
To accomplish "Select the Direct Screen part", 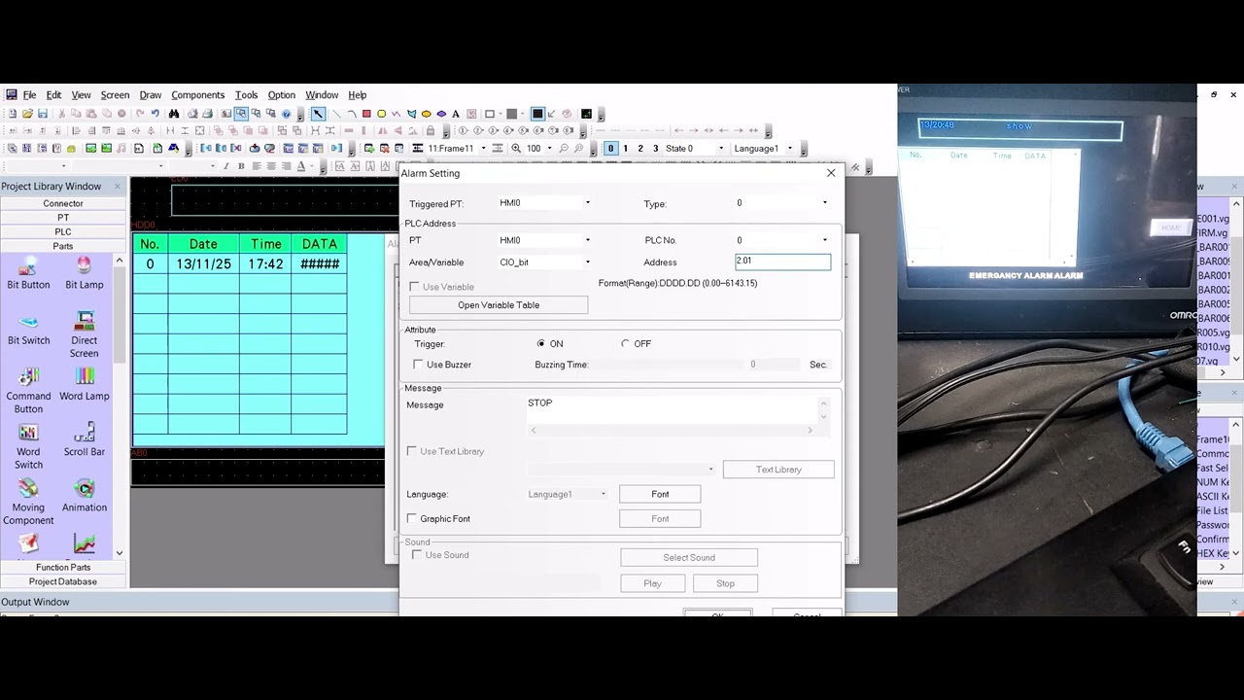I will (x=85, y=334).
